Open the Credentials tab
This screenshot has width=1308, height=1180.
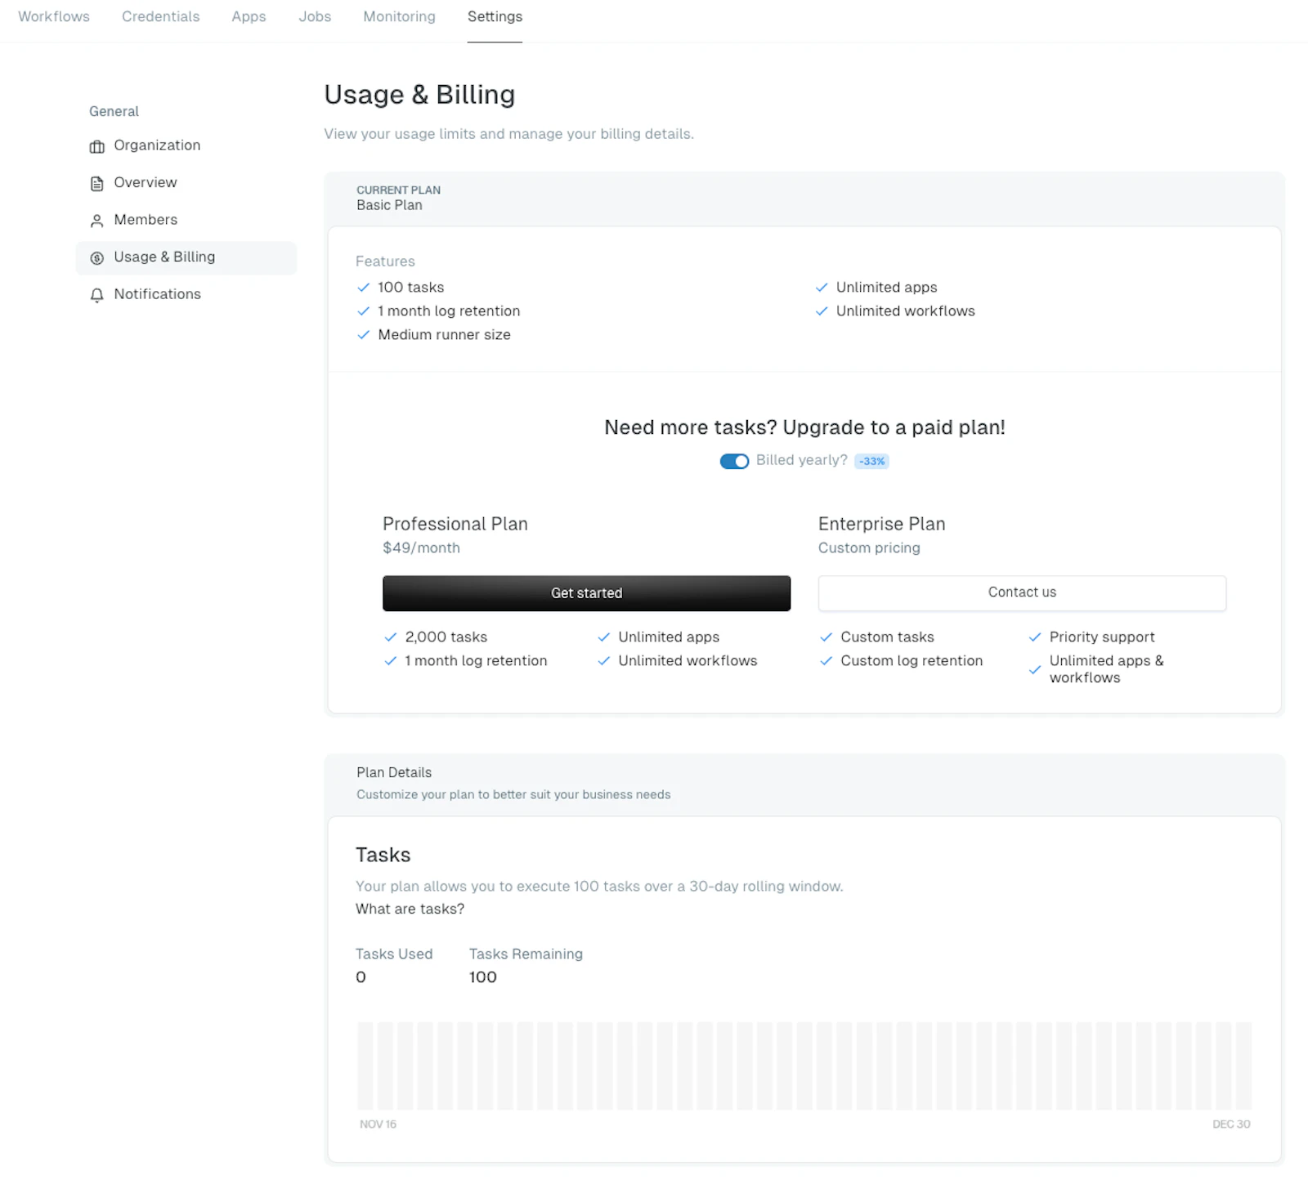pyautogui.click(x=161, y=16)
